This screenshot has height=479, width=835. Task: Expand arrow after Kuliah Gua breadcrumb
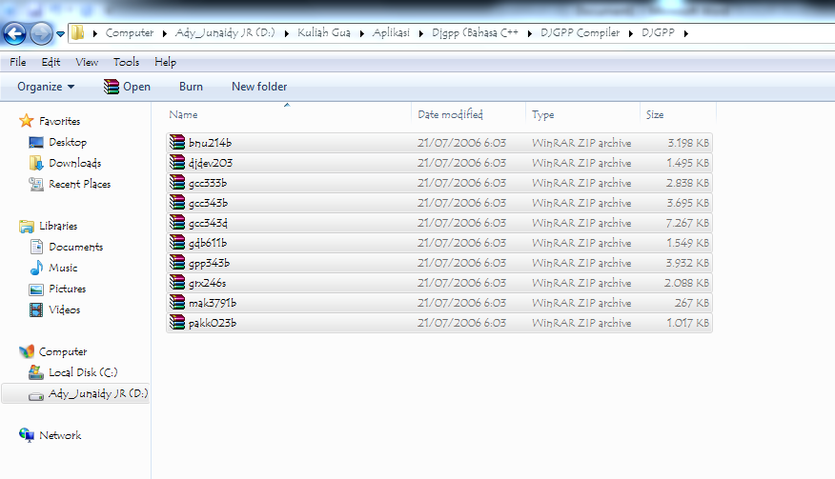361,33
